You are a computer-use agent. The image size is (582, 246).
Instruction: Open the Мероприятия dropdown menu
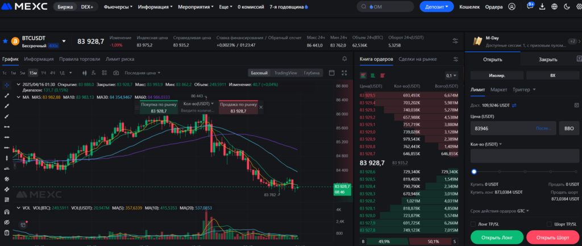(x=196, y=7)
